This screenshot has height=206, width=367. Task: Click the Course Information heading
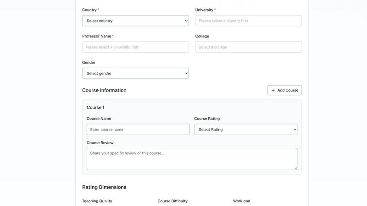(104, 90)
